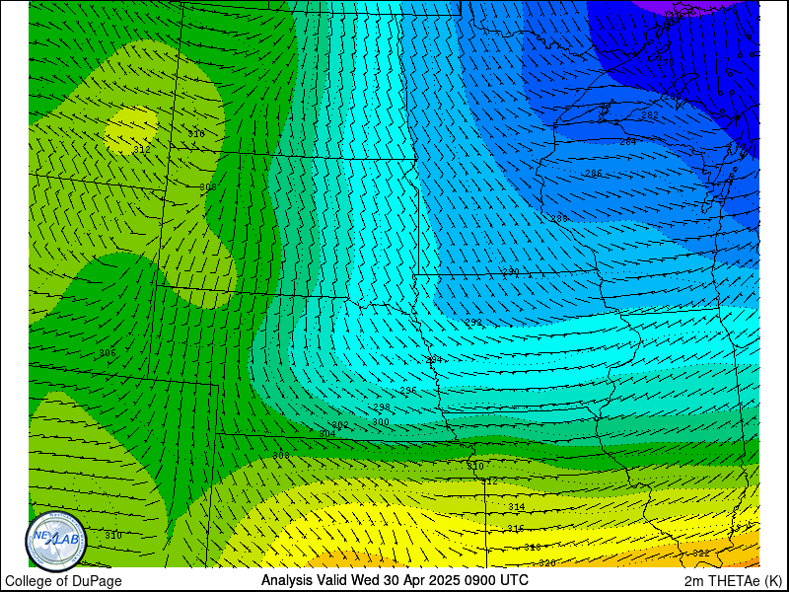Click the 'College of DuPage' caption
Viewport: 789px width, 592px height.
(63, 581)
